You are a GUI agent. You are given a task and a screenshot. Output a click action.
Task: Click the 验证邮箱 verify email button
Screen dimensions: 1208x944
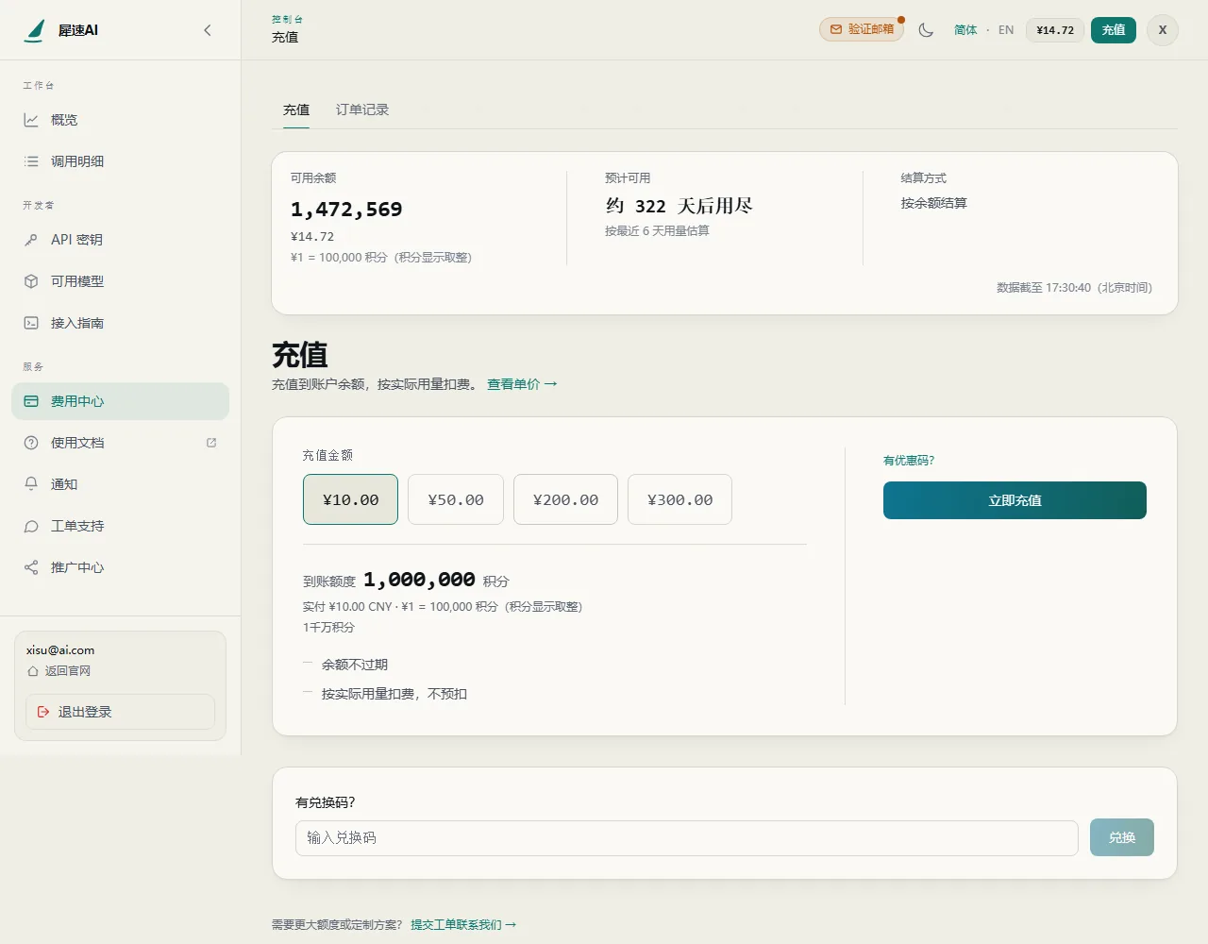(x=861, y=29)
